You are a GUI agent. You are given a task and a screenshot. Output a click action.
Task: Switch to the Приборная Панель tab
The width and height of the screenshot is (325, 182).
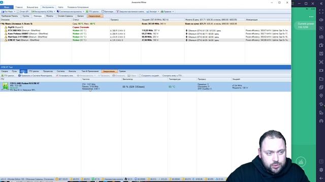click(x=10, y=16)
